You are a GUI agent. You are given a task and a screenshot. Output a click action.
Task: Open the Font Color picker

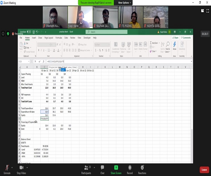click(x=58, y=50)
